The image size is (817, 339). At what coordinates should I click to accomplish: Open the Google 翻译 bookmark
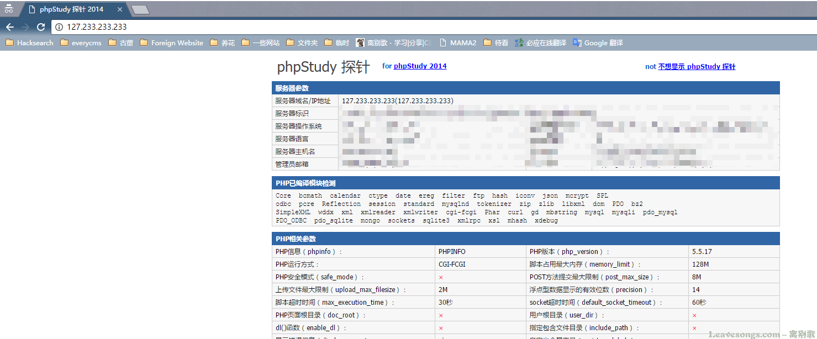[598, 43]
